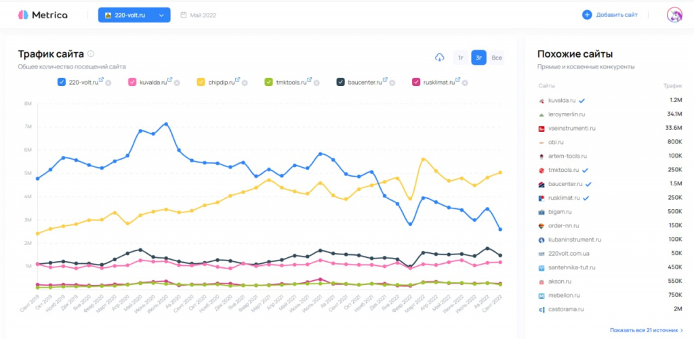This screenshot has width=694, height=339.
Task: Uncheck the 220-volt.ru series checkbox
Action: pyautogui.click(x=62, y=82)
